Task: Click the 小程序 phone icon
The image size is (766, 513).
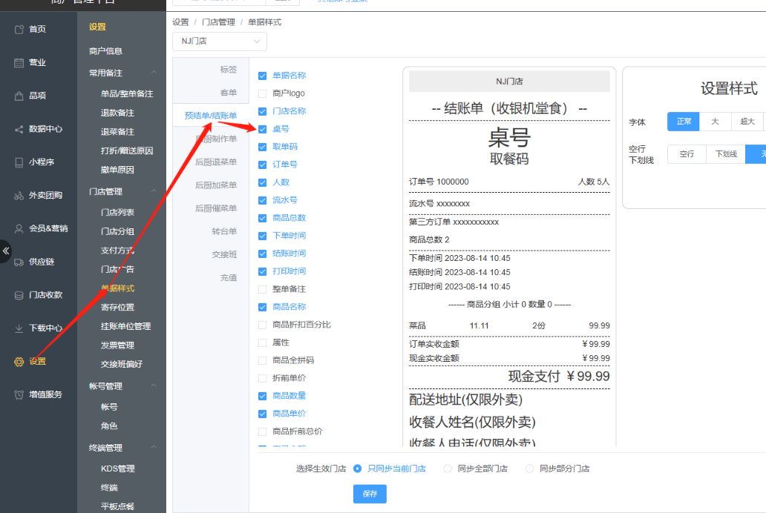Action: pyautogui.click(x=19, y=162)
